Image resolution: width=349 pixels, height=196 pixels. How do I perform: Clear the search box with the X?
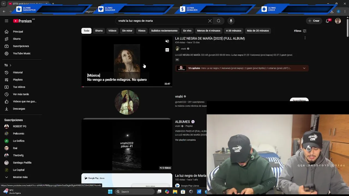[x=210, y=21]
